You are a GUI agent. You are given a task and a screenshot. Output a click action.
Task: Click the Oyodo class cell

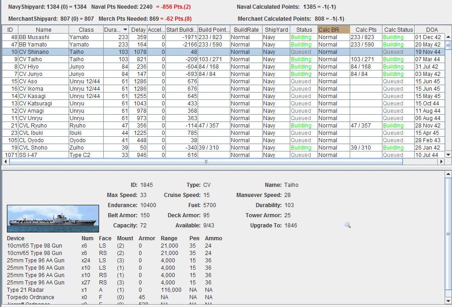(x=86, y=140)
